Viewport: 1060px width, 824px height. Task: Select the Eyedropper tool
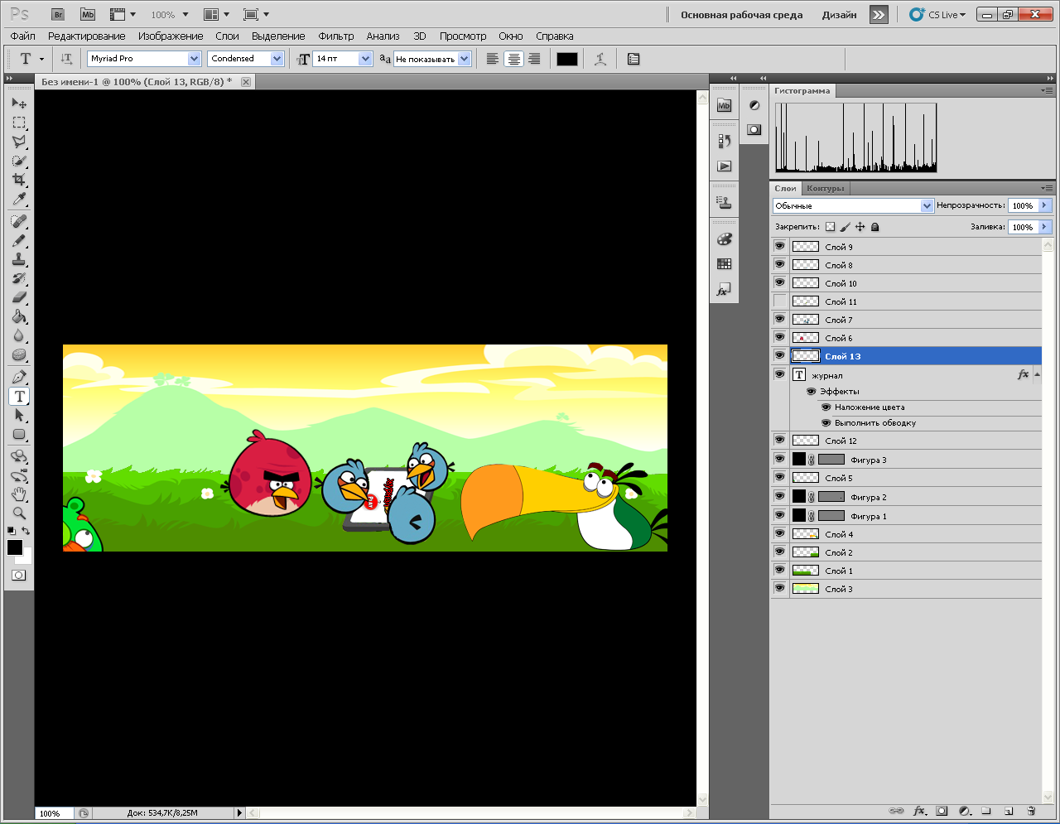[19, 199]
